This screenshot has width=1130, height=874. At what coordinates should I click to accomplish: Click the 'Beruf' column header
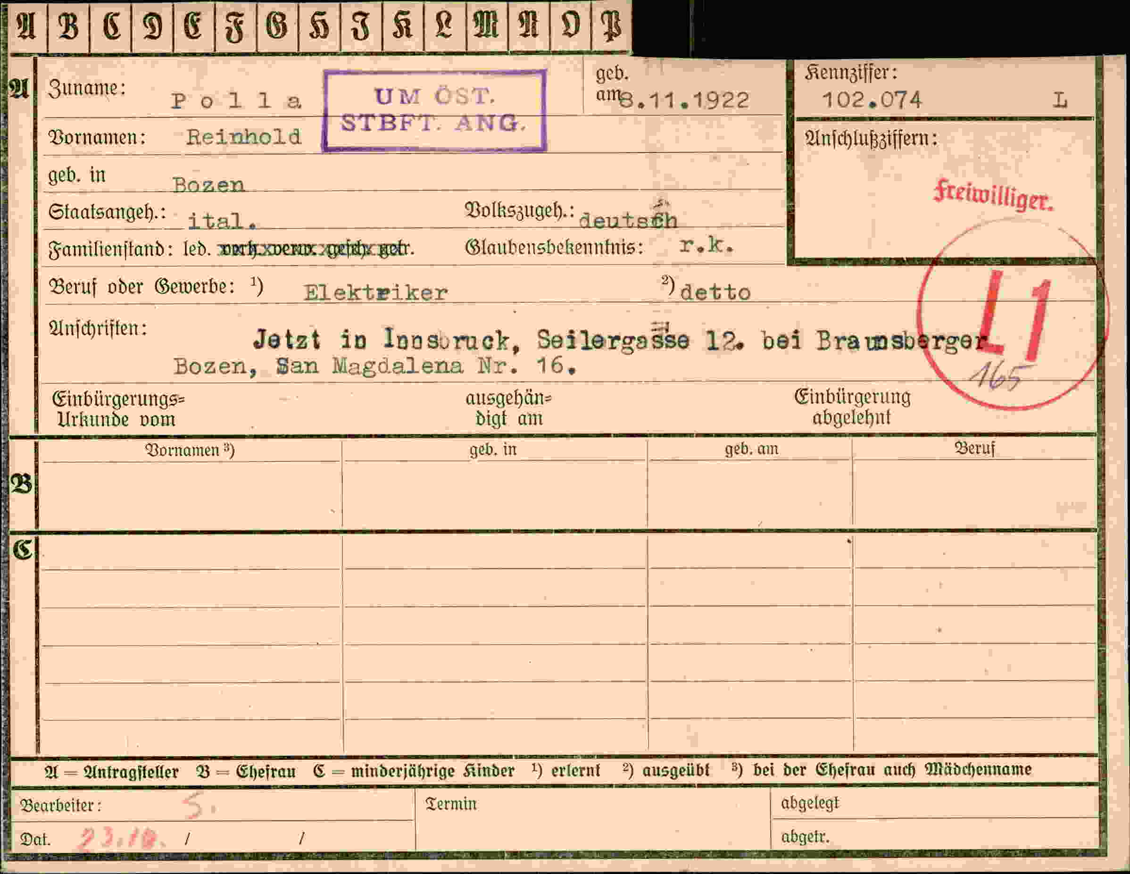(975, 448)
